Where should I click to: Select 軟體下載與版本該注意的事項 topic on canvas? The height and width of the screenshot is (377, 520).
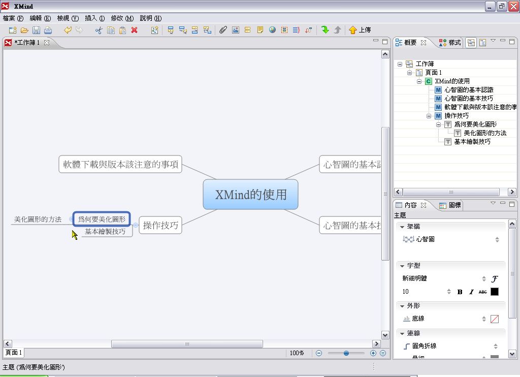120,164
